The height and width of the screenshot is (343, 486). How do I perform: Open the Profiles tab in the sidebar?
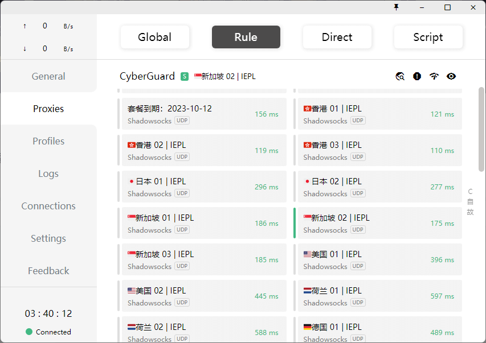[x=48, y=141]
